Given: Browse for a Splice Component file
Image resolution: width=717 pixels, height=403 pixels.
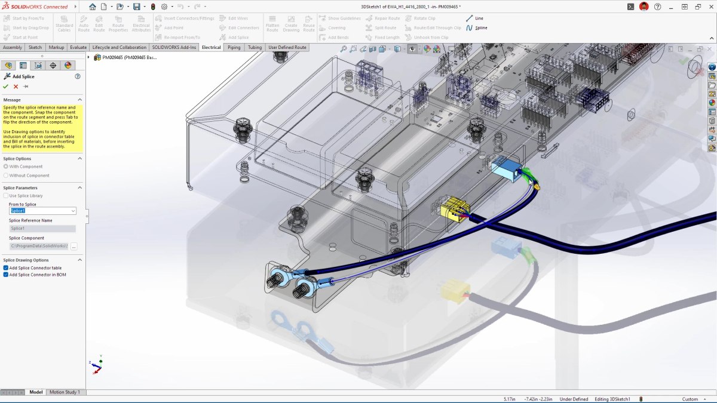Looking at the screenshot, I should pos(75,246).
